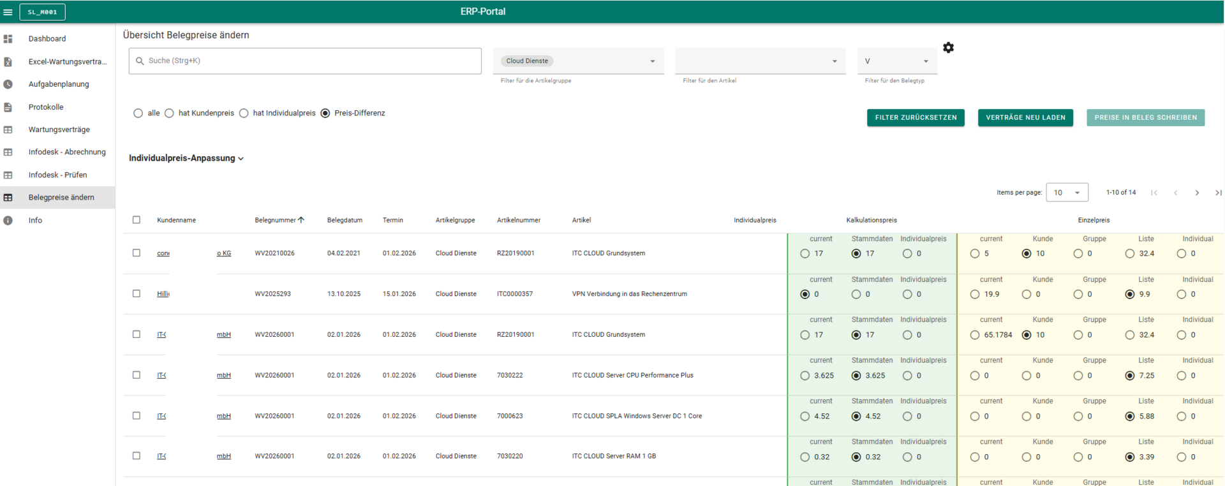
Task: Navigate to Protokolle in the sidebar
Action: [x=46, y=107]
